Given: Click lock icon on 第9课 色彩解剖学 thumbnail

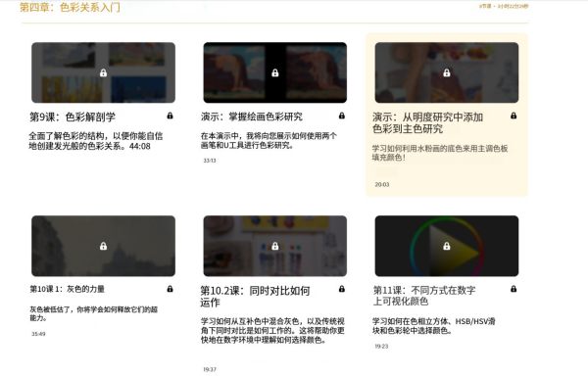Looking at the screenshot, I should (103, 73).
